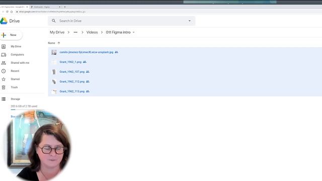Screen dimensions: 322x181
Task: Click camilo-jimenez jpg thumbnail
Action: pos(54,52)
